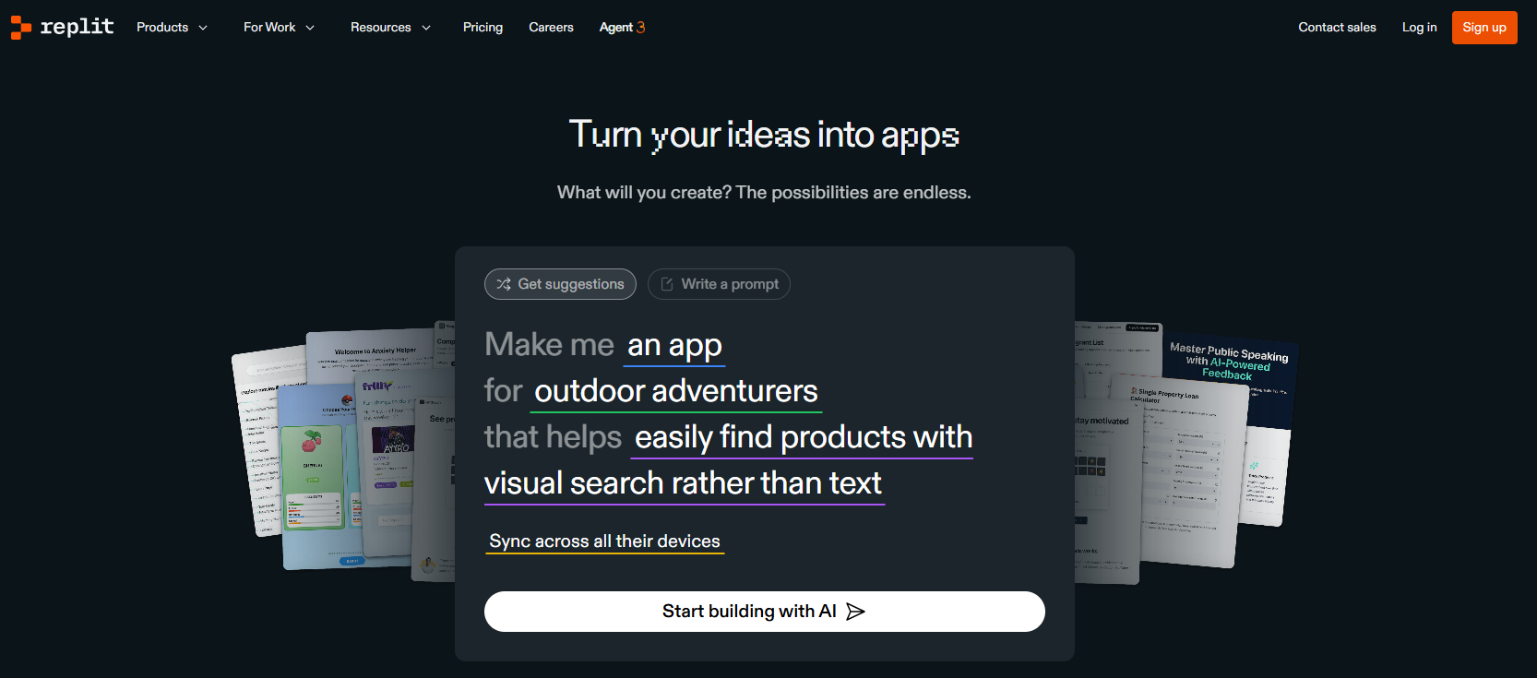Click the shuffle icon on Get suggestions
1537x678 pixels.
504,284
